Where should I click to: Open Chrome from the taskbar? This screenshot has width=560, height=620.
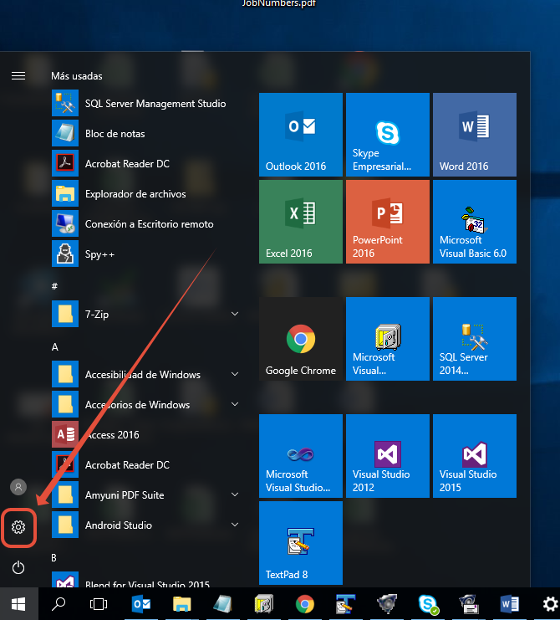[304, 604]
